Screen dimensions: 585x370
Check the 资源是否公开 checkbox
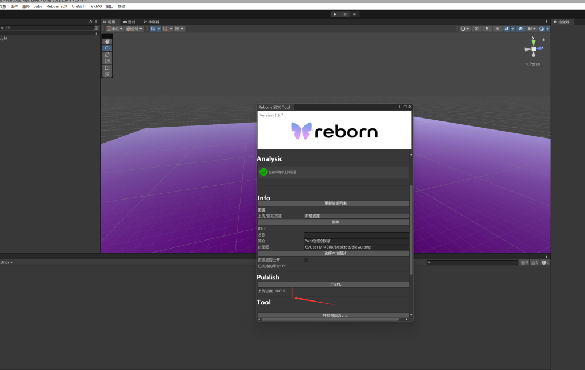tap(306, 260)
